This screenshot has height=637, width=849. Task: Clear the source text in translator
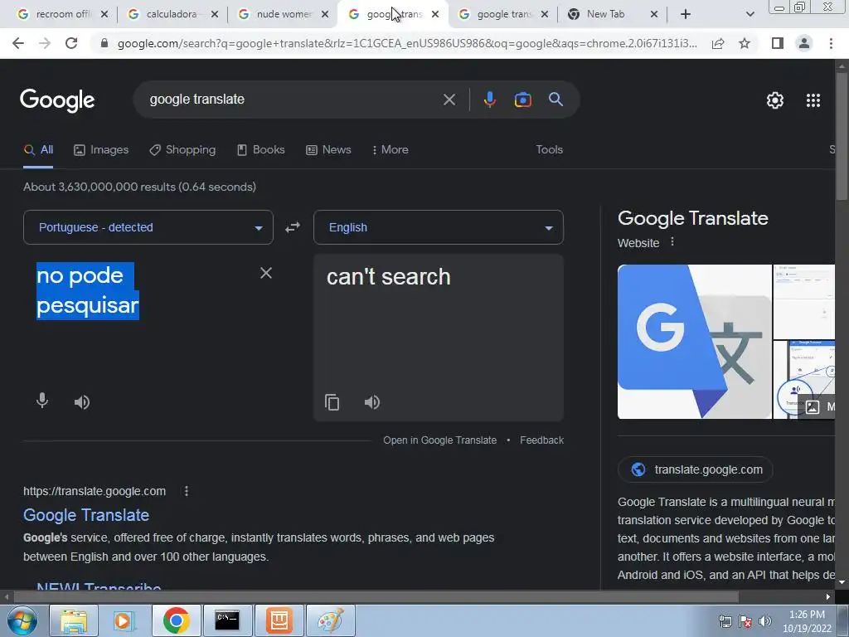click(266, 273)
